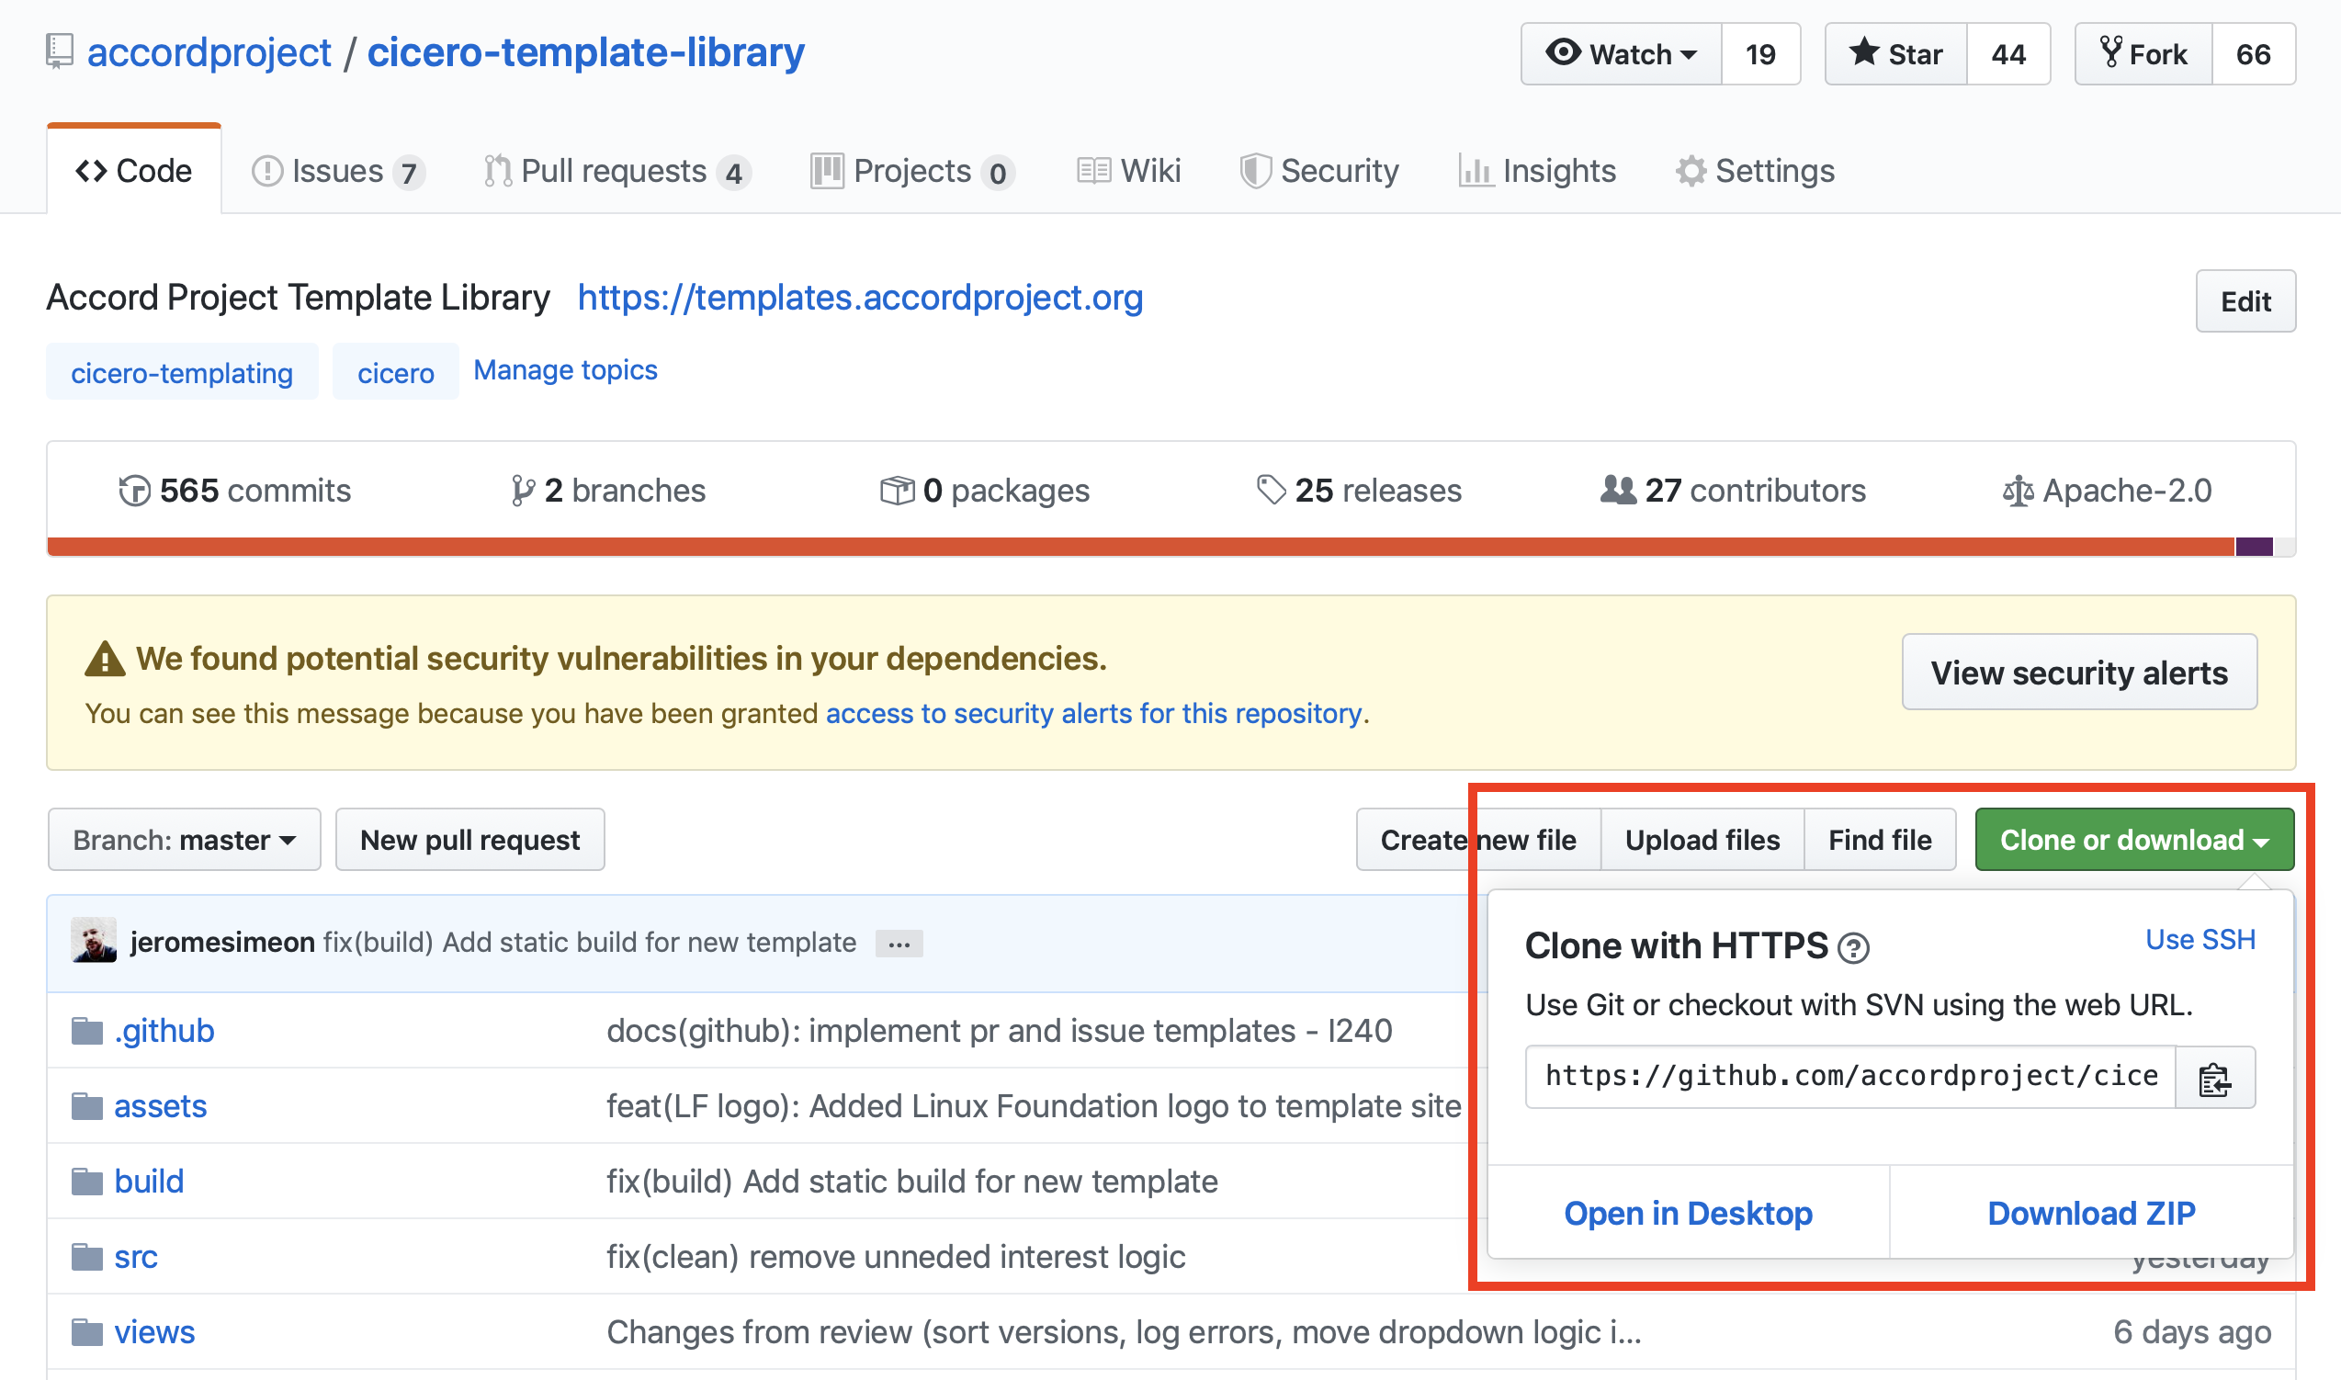Click the 565 commits history icon
This screenshot has width=2341, height=1380.
coord(134,490)
